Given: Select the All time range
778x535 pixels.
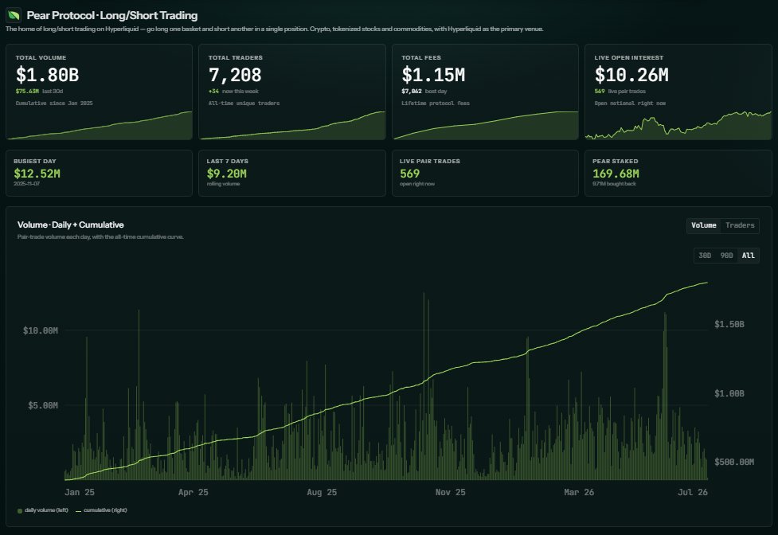Looking at the screenshot, I should click(749, 256).
